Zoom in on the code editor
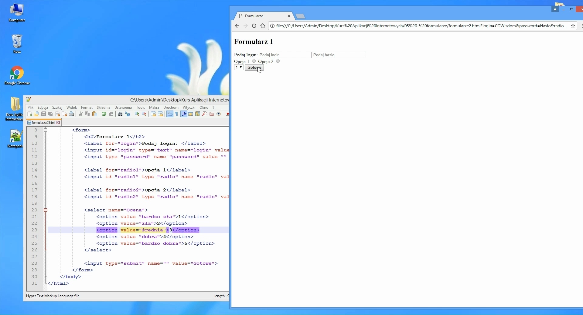 pyautogui.click(x=137, y=114)
